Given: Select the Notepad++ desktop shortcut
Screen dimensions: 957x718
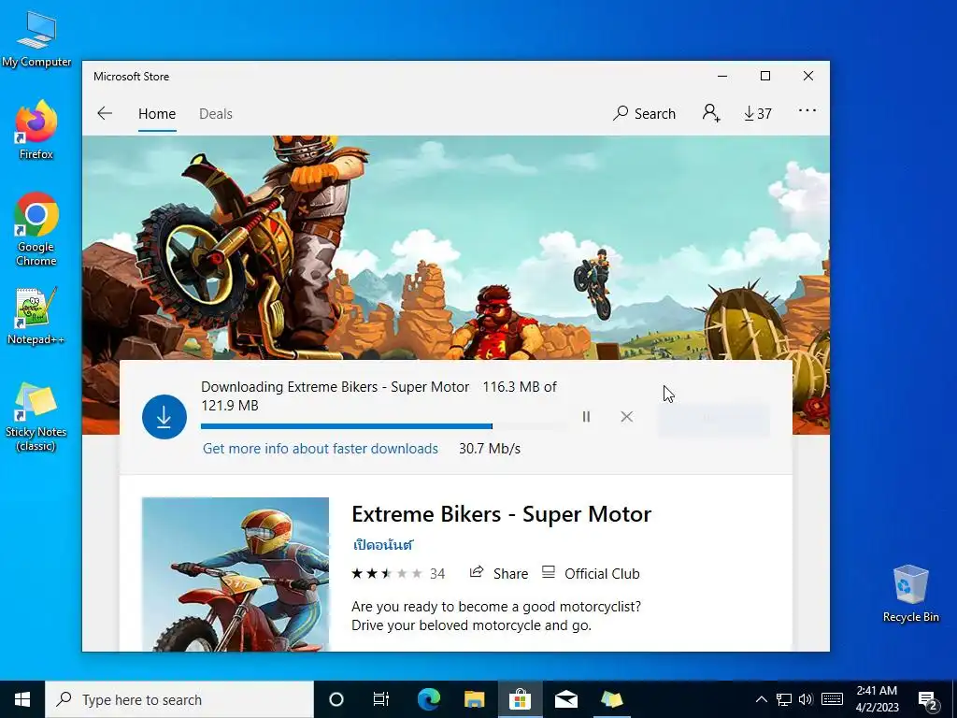Looking at the screenshot, I should [x=36, y=316].
